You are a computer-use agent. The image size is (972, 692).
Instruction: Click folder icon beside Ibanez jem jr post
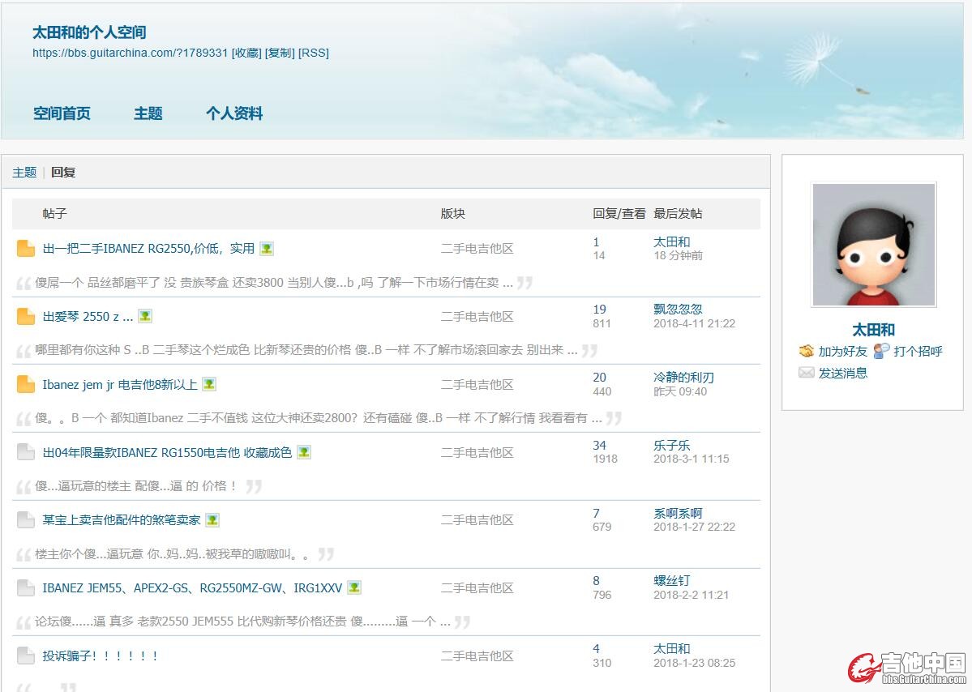pyautogui.click(x=26, y=385)
